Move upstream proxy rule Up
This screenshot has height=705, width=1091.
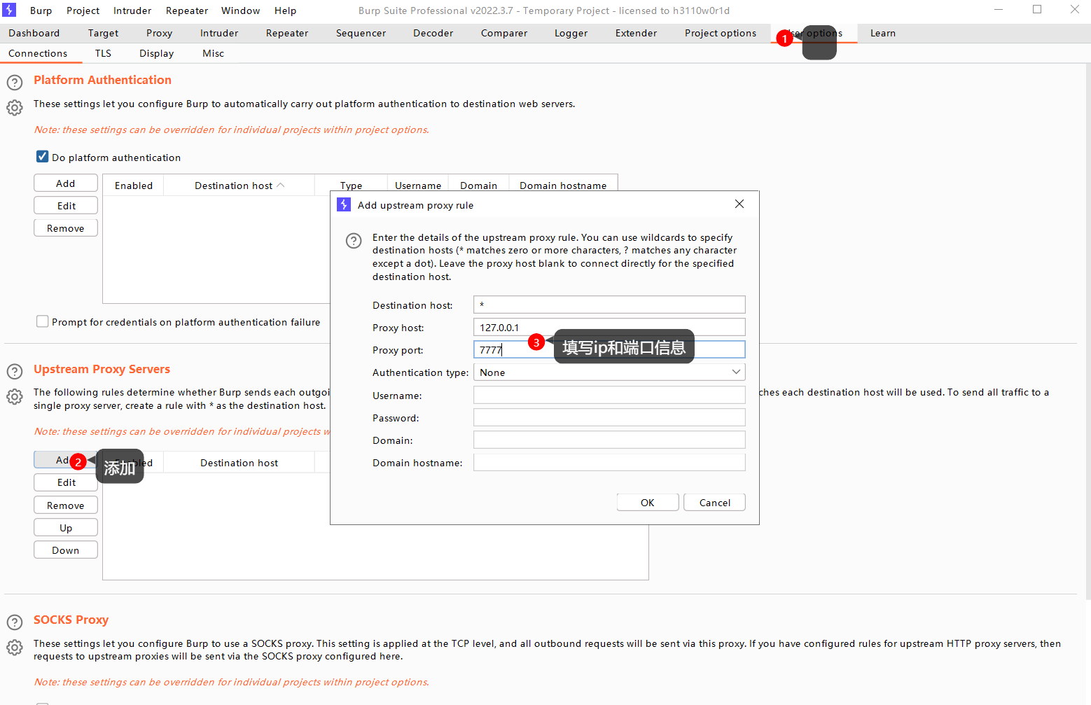(66, 528)
